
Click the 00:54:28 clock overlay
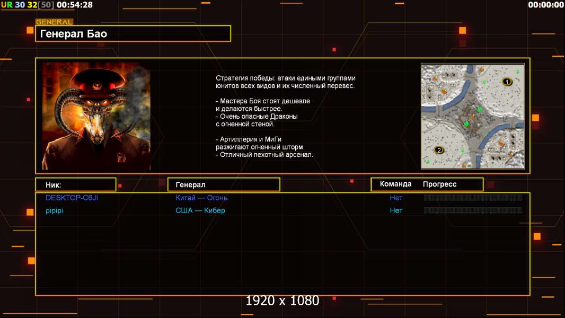pyautogui.click(x=75, y=5)
